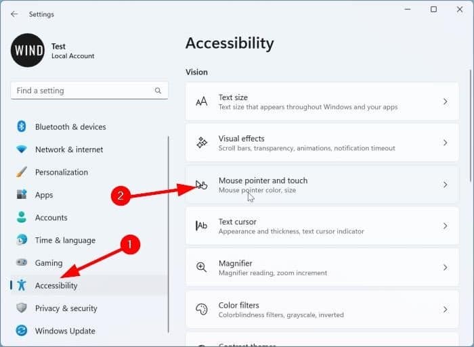
Task: Open the WIND user profile picture
Action: [x=28, y=50]
